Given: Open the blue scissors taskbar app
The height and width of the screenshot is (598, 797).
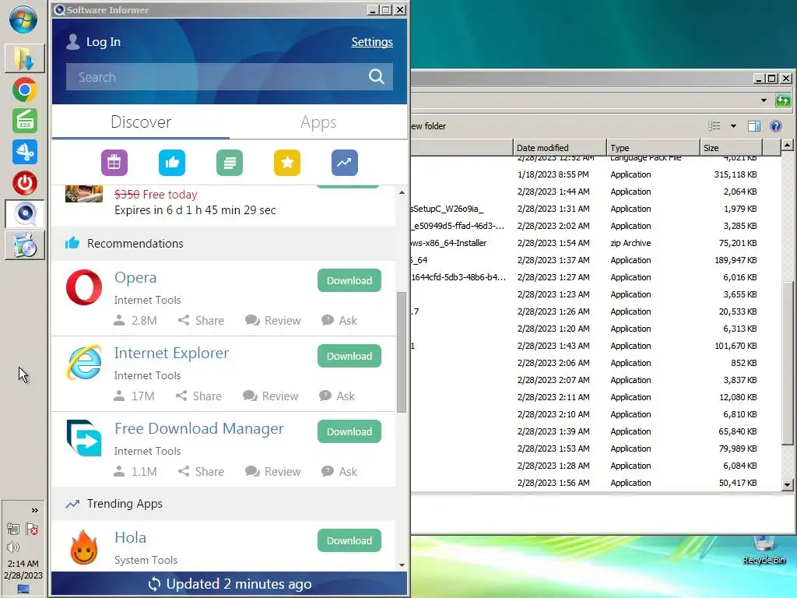Looking at the screenshot, I should click(24, 152).
